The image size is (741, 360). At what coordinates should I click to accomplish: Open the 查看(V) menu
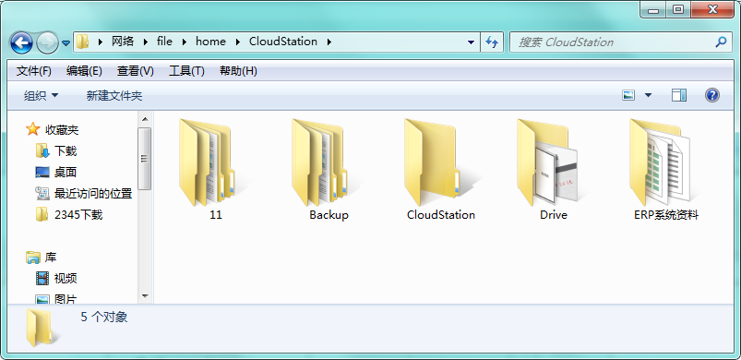(135, 71)
